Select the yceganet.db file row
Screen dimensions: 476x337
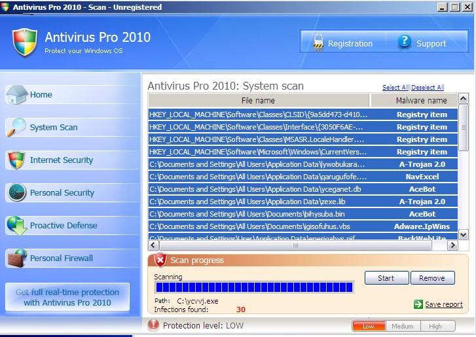point(303,189)
